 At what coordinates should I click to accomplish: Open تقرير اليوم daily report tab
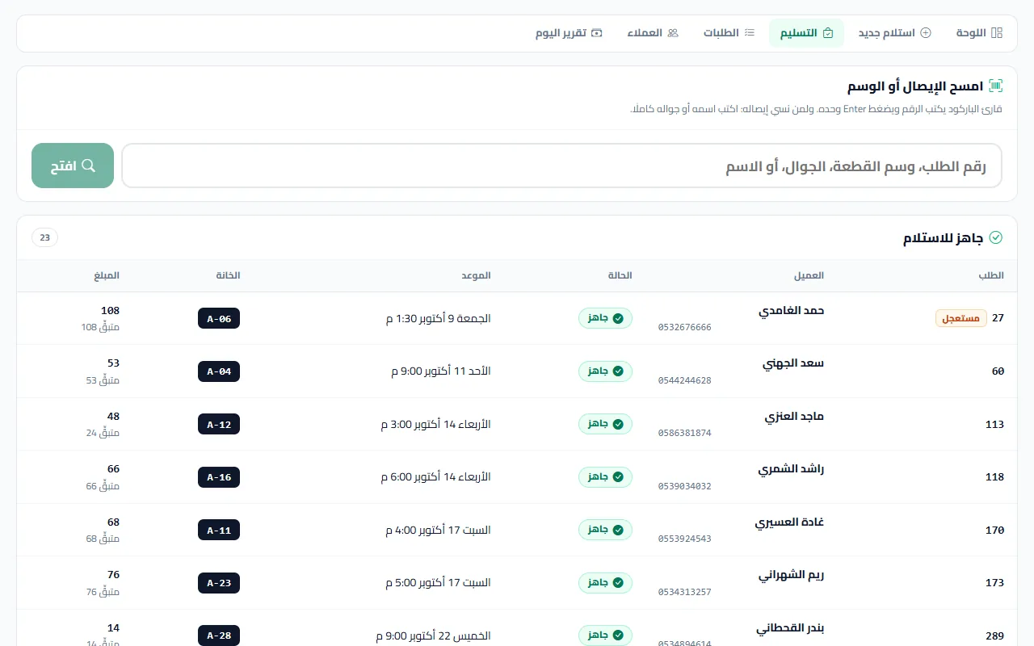point(569,33)
